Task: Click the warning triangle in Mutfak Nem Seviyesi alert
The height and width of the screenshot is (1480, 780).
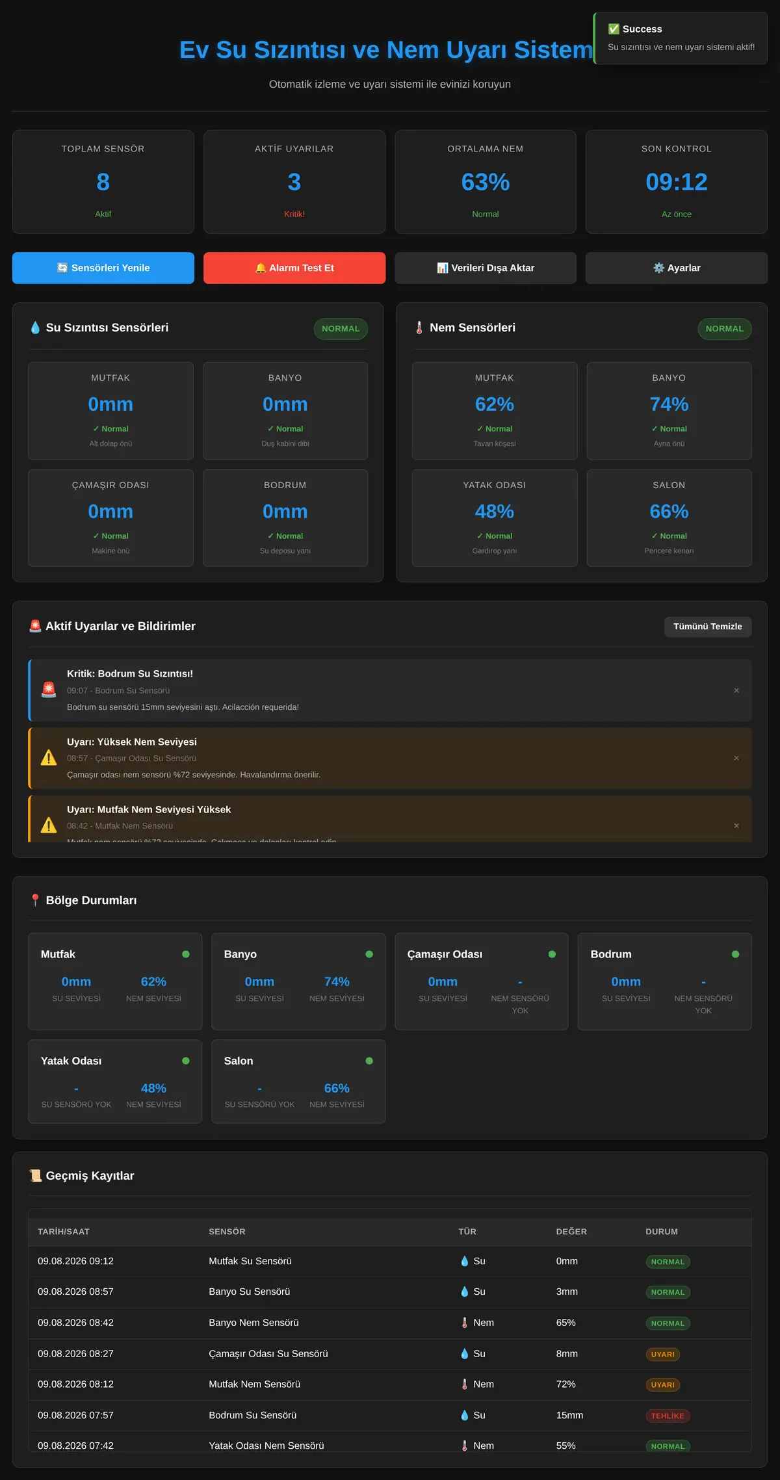Action: 49,825
